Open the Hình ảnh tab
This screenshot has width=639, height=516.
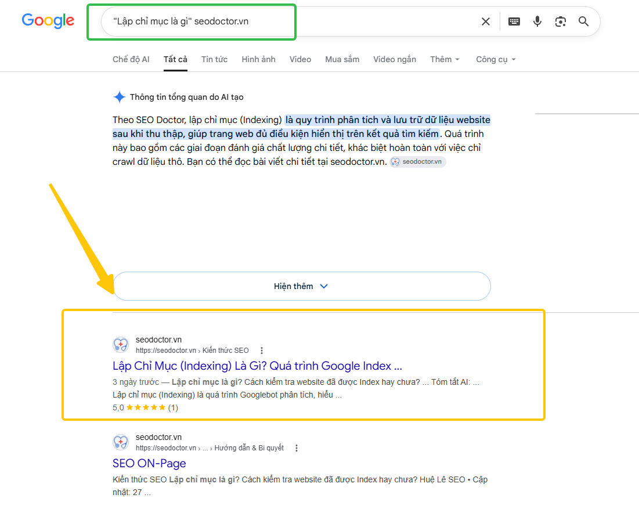pos(258,60)
